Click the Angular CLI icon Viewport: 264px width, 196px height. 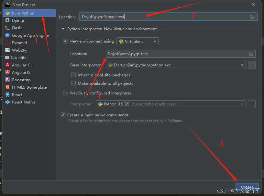tap(7, 65)
